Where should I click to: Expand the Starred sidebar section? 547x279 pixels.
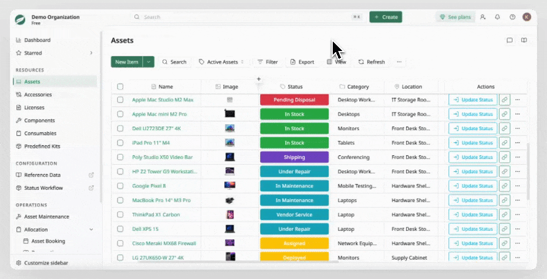(91, 53)
